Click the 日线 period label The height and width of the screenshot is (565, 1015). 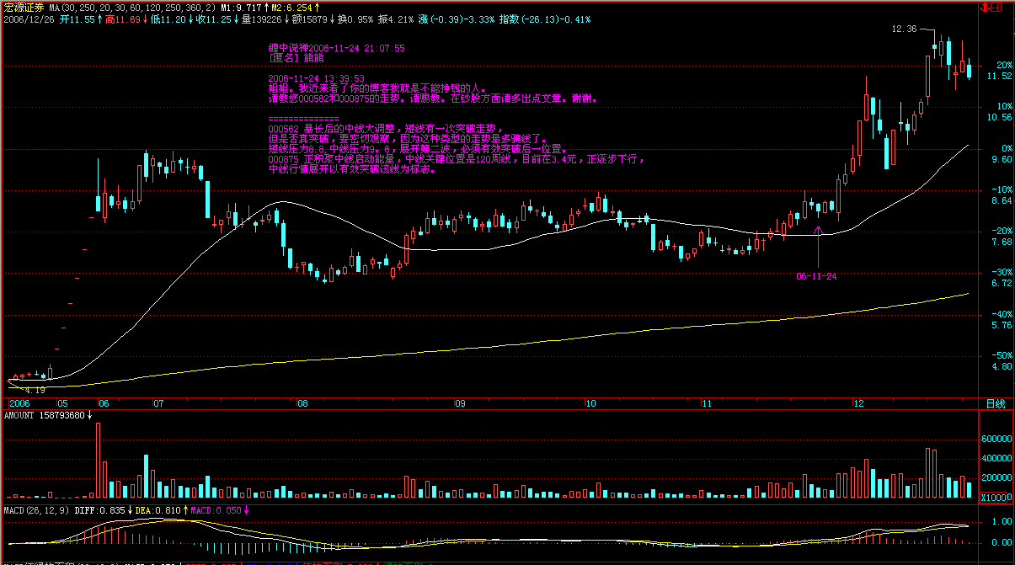(995, 404)
